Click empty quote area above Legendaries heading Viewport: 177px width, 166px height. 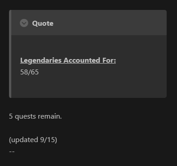pyautogui.click(x=89, y=46)
